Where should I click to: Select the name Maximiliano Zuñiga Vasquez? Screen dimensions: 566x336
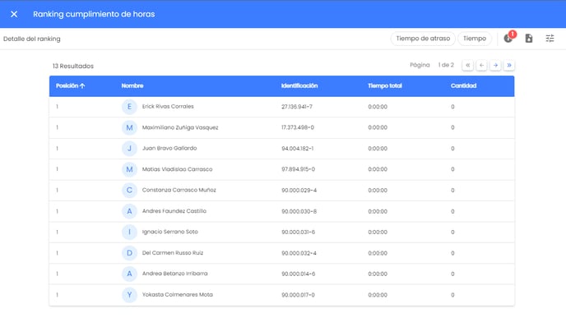click(180, 127)
